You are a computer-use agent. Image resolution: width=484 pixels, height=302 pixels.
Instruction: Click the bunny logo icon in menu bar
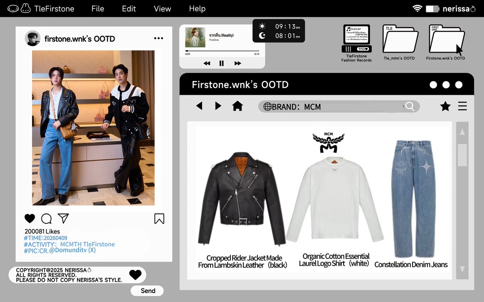point(25,8)
